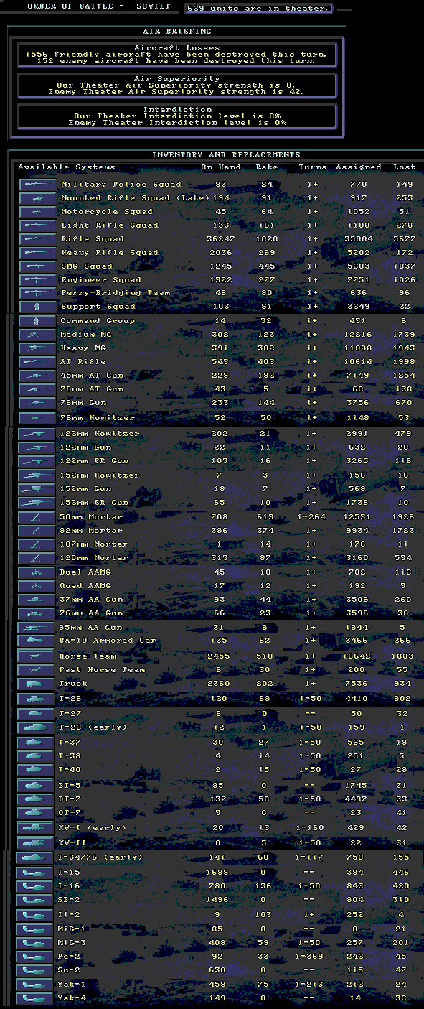424x1009 pixels.
Task: Click the 76mm Howitzer icon
Action: tap(37, 418)
